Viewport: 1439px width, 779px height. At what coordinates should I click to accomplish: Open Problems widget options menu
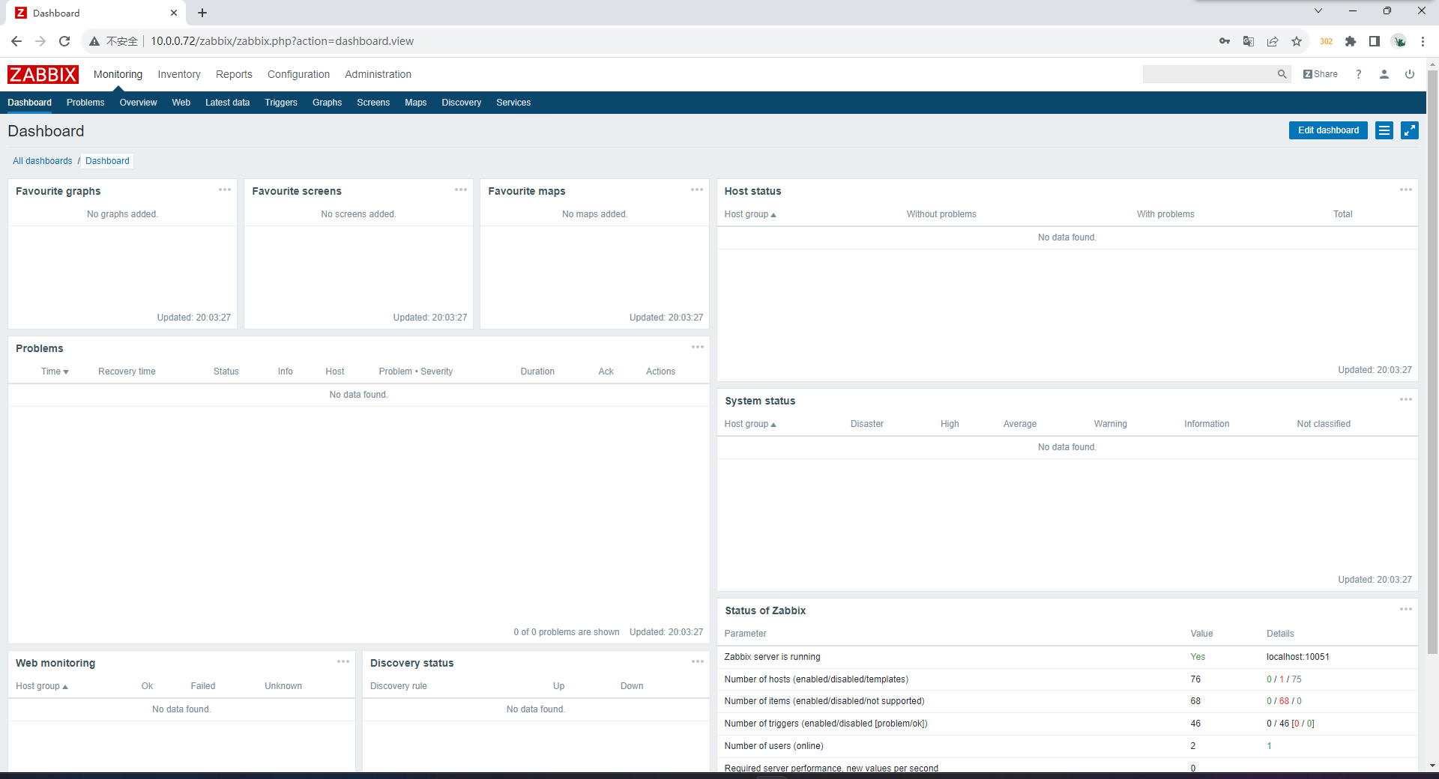point(698,347)
